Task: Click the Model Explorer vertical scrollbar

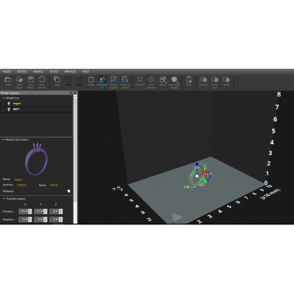Action: click(x=75, y=159)
